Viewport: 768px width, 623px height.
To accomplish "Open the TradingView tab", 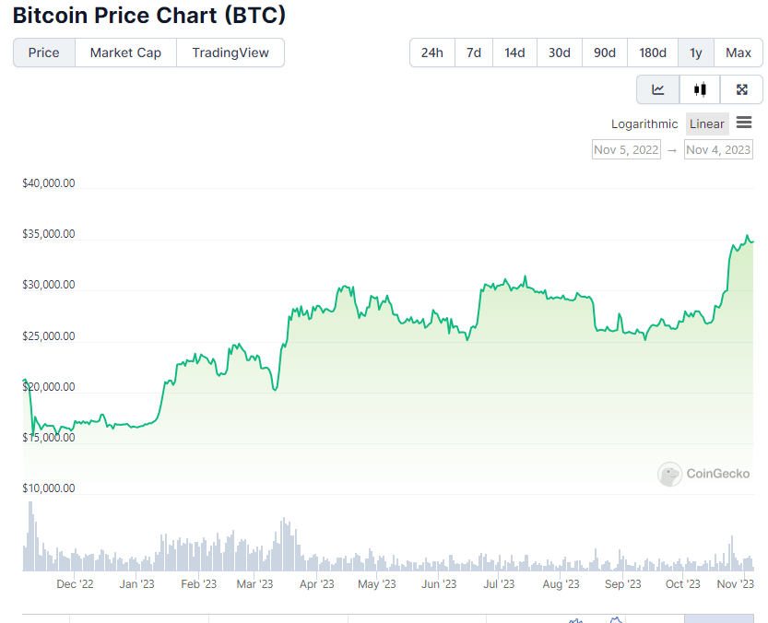I will [230, 53].
